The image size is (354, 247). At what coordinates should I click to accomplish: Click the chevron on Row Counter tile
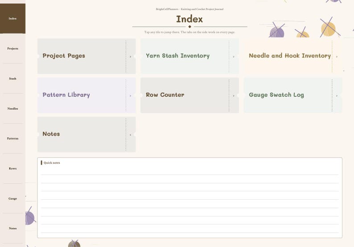(x=234, y=96)
